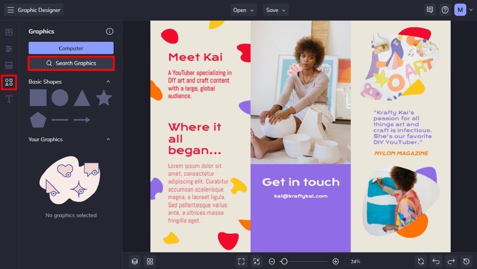
Task: Add the circle basic shape
Action: (x=60, y=98)
